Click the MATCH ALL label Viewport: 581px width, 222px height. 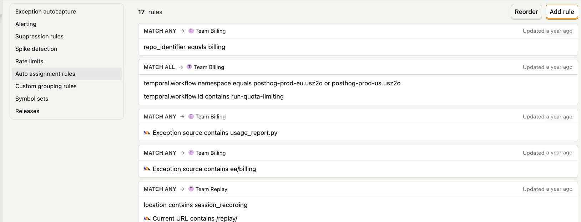(x=159, y=67)
